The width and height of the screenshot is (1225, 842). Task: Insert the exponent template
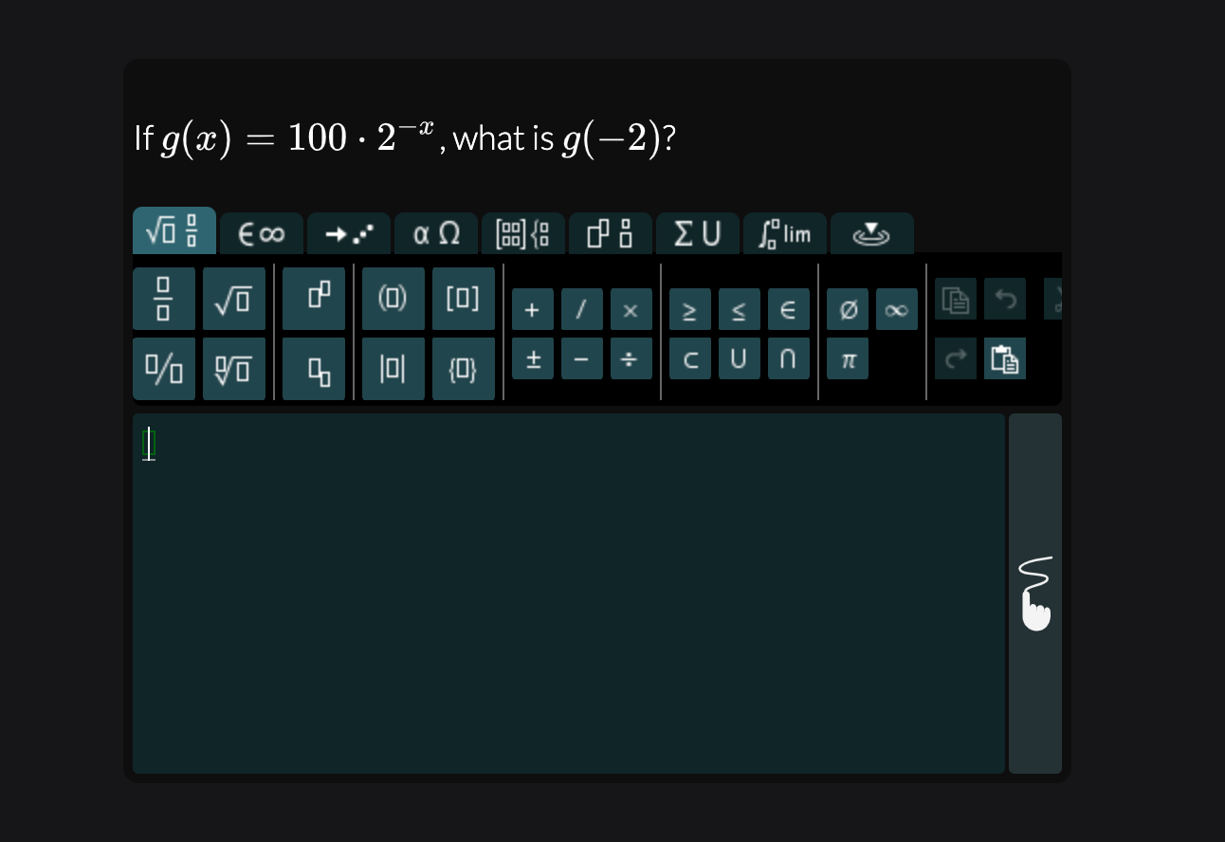coord(314,298)
